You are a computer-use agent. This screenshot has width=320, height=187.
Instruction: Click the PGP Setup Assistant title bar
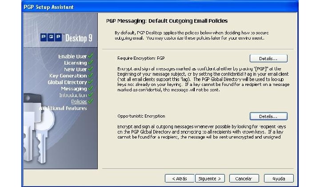pos(160,7)
